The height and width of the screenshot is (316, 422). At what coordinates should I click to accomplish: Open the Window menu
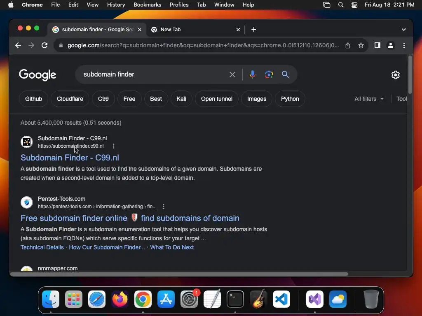point(224,5)
